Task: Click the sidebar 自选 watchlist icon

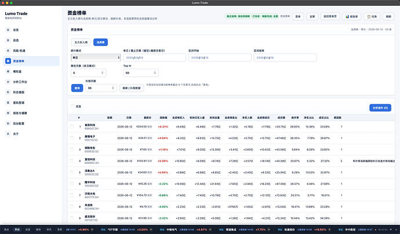Action: click(8, 41)
